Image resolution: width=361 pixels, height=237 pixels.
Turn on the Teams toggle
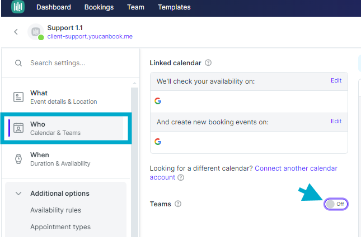[336, 204]
